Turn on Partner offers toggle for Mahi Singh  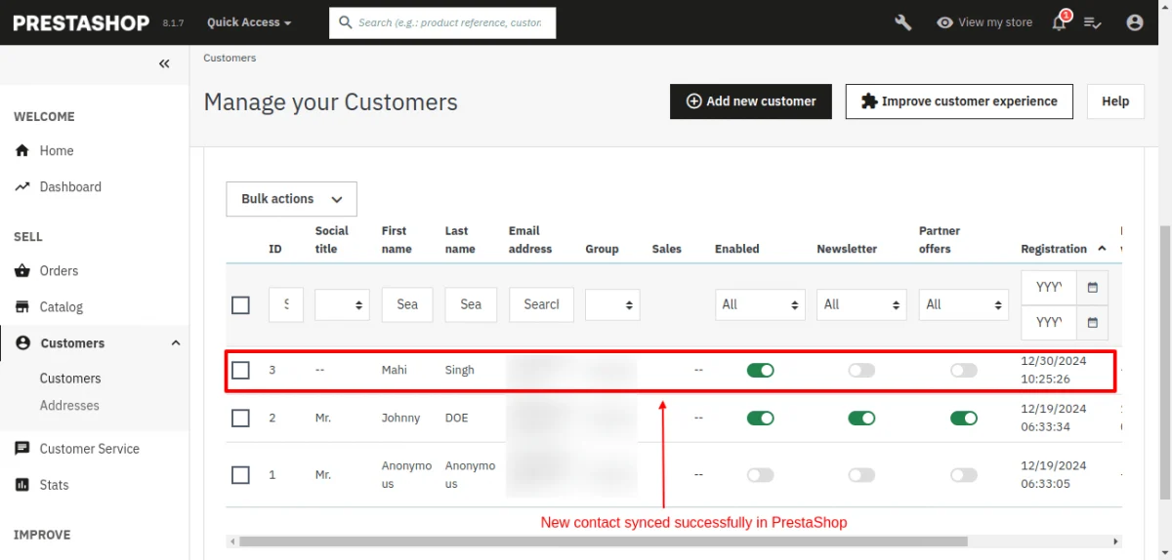click(963, 370)
